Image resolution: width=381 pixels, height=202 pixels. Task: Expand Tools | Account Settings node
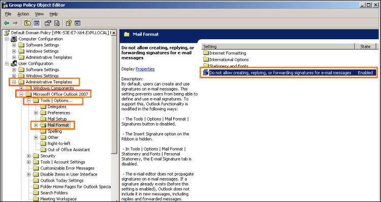[x=28, y=162]
